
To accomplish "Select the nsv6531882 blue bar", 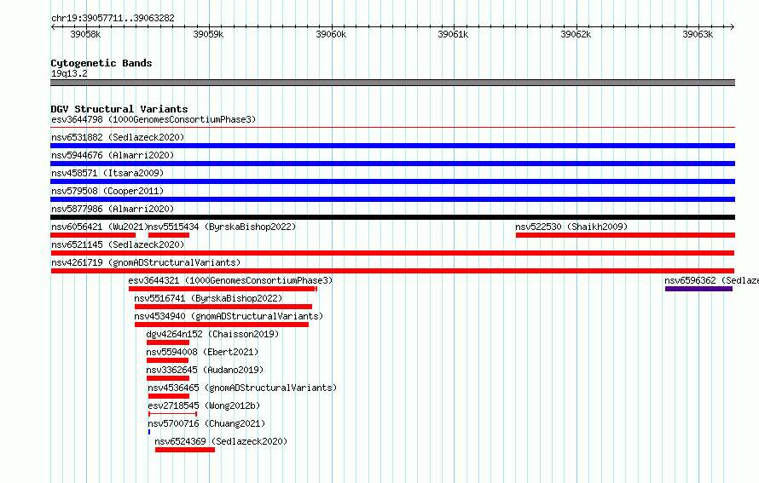I will (x=392, y=146).
